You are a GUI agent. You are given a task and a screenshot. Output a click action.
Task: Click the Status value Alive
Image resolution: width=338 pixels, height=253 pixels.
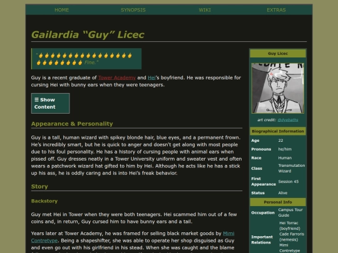(x=282, y=193)
